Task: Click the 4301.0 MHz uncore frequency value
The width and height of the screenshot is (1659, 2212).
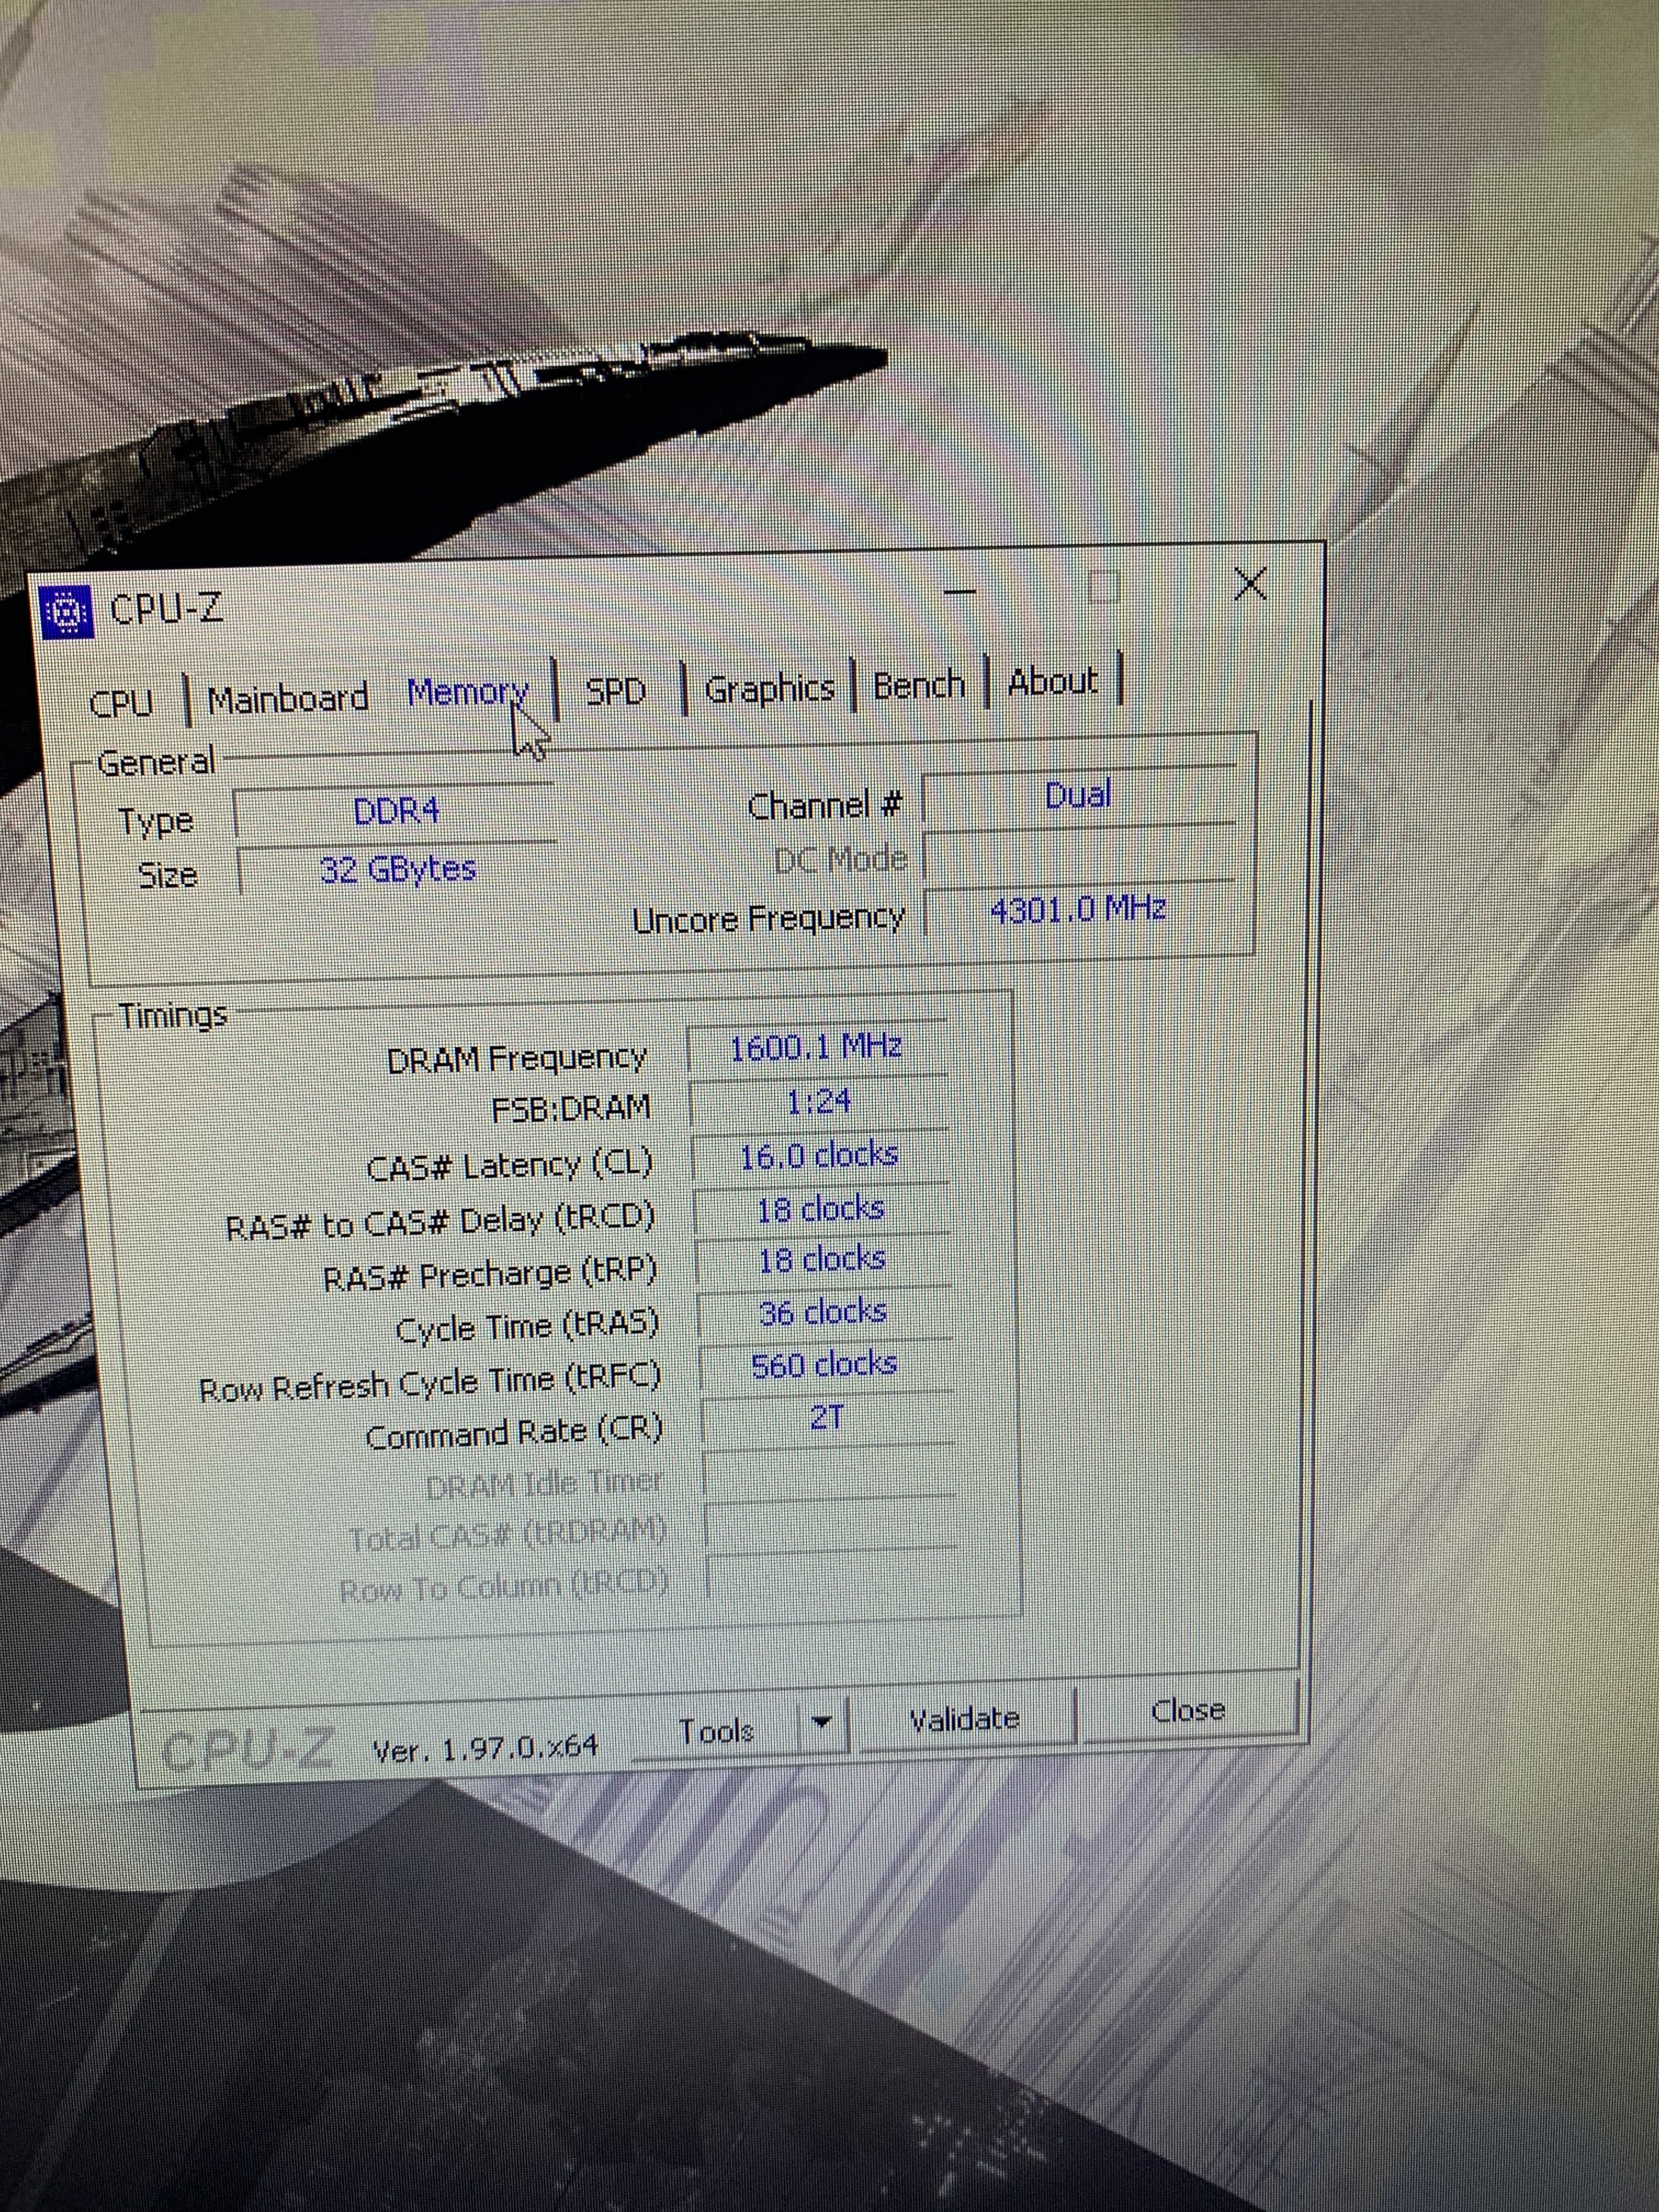Action: tap(1078, 909)
